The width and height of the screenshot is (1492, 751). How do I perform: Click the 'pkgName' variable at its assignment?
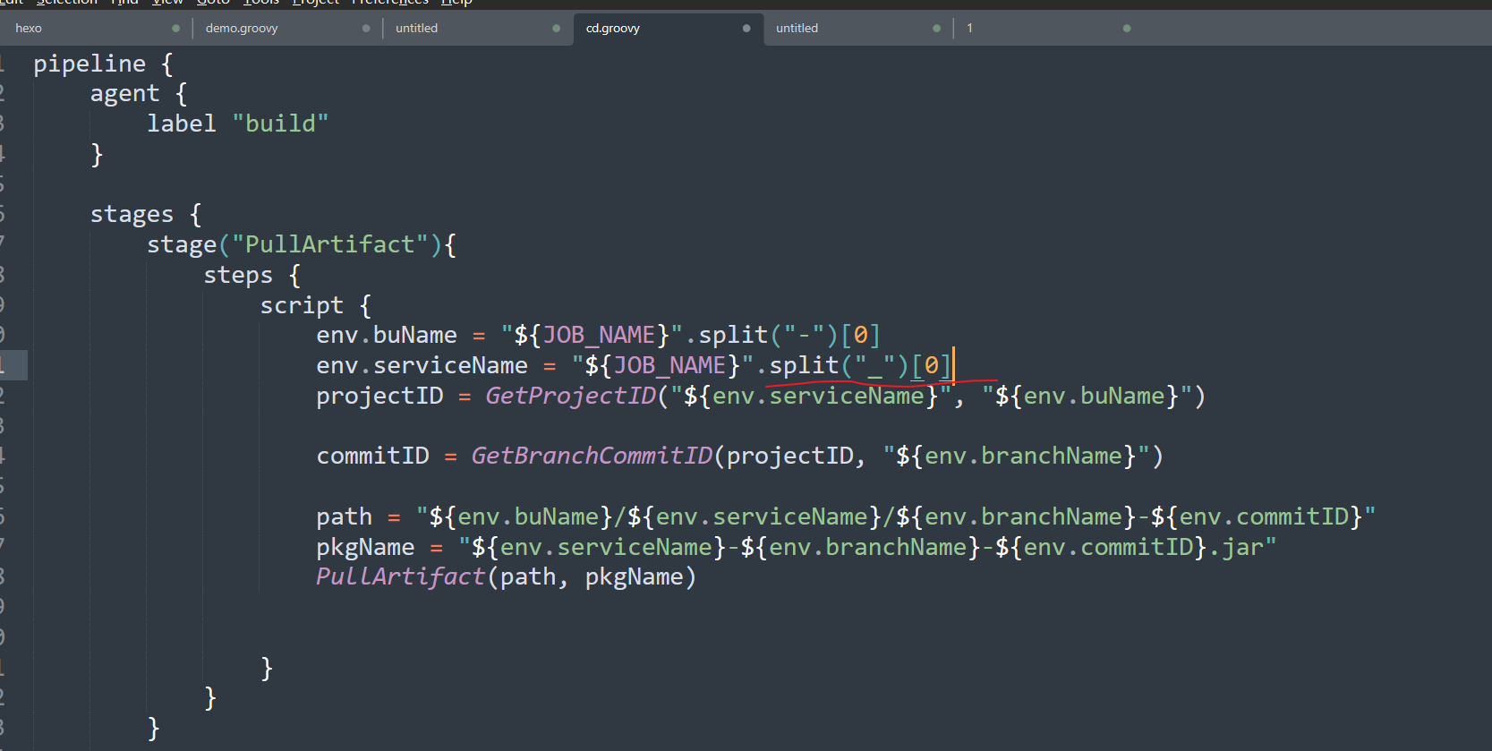point(365,548)
